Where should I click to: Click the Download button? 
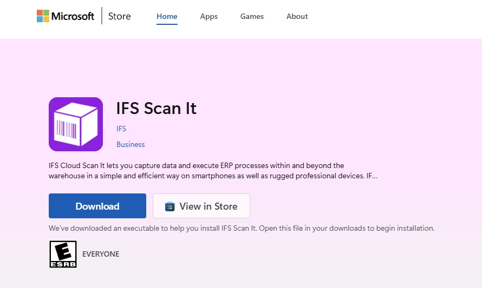click(97, 206)
